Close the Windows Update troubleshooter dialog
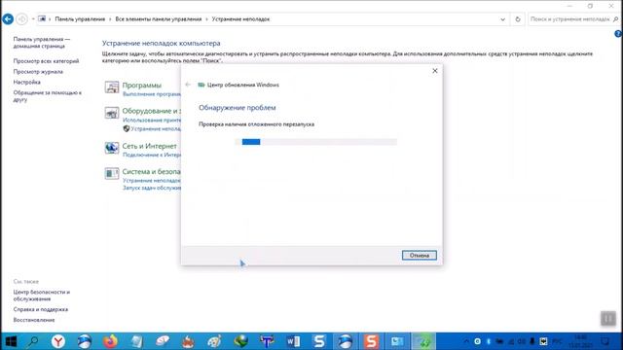The height and width of the screenshot is (350, 623). [435, 71]
